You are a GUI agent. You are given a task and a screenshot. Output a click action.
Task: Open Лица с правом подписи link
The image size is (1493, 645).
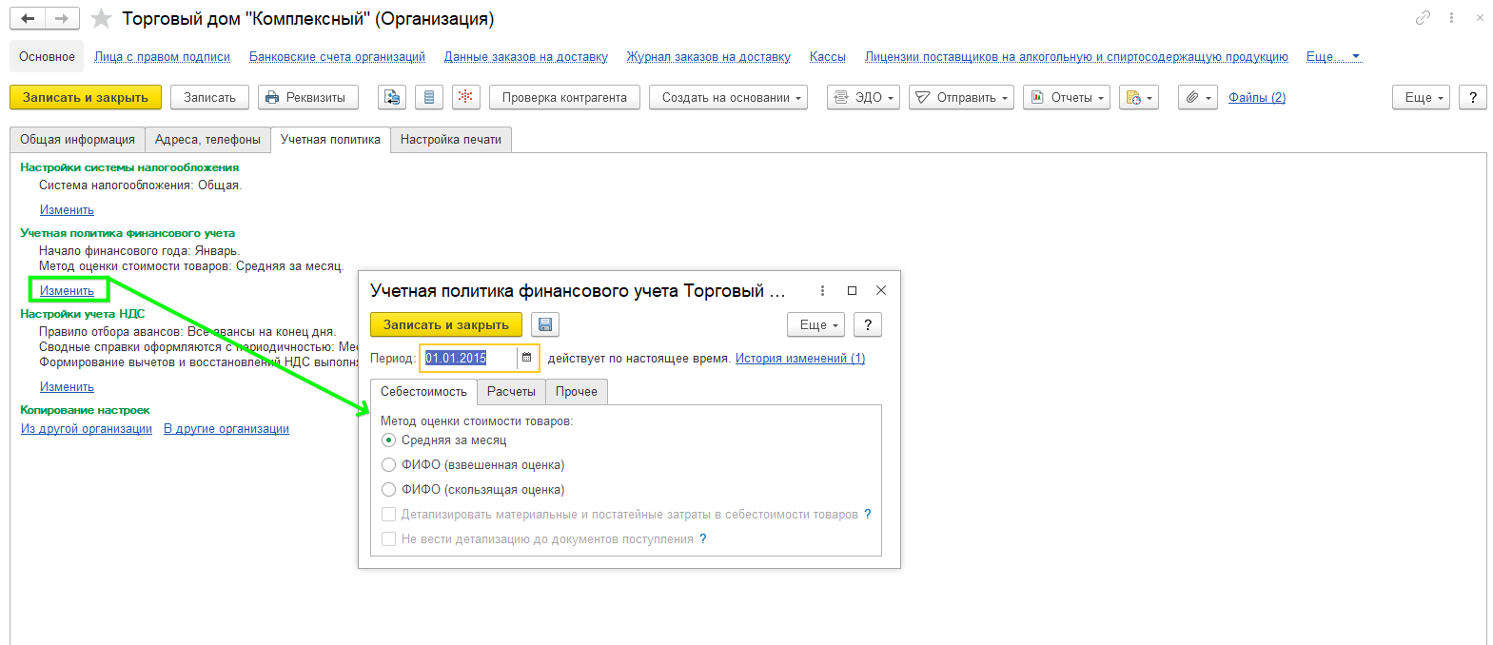pyautogui.click(x=162, y=56)
